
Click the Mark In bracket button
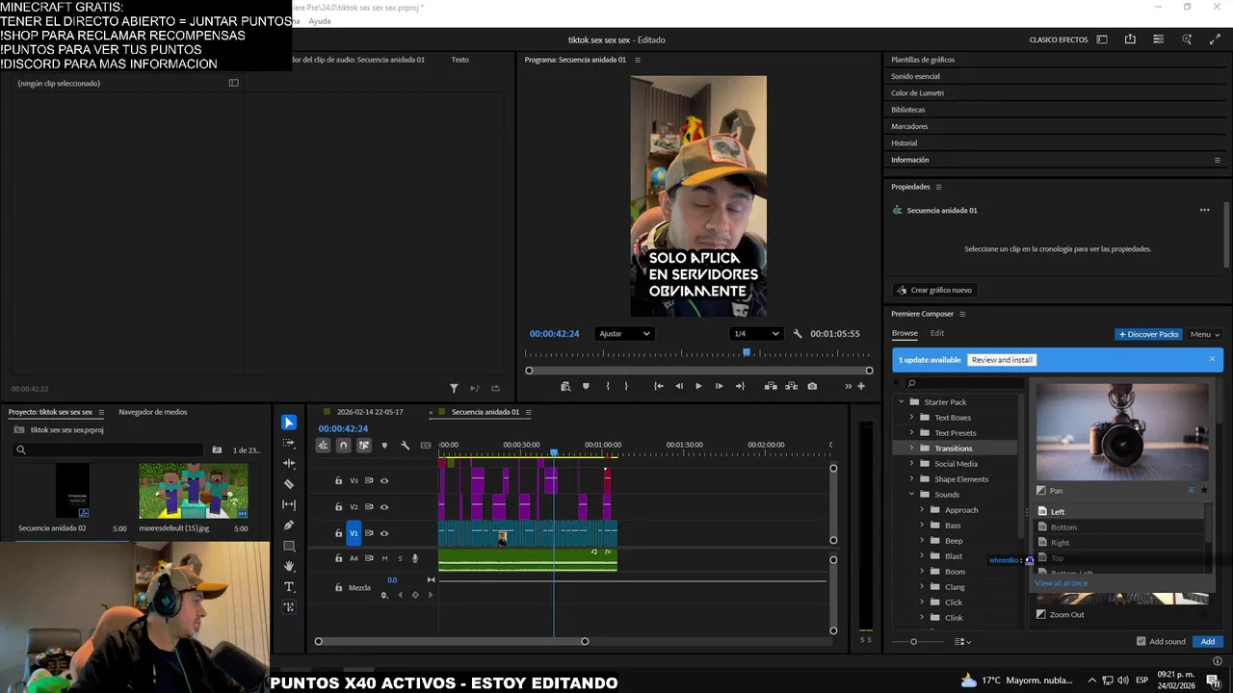click(607, 386)
